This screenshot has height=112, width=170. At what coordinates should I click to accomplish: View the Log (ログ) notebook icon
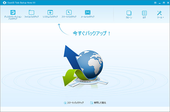(x=144, y=13)
